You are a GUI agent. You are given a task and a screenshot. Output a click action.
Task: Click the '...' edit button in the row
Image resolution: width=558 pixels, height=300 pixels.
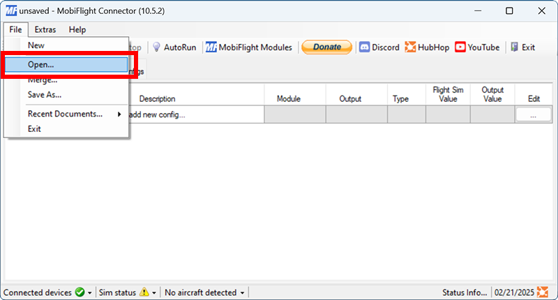533,115
